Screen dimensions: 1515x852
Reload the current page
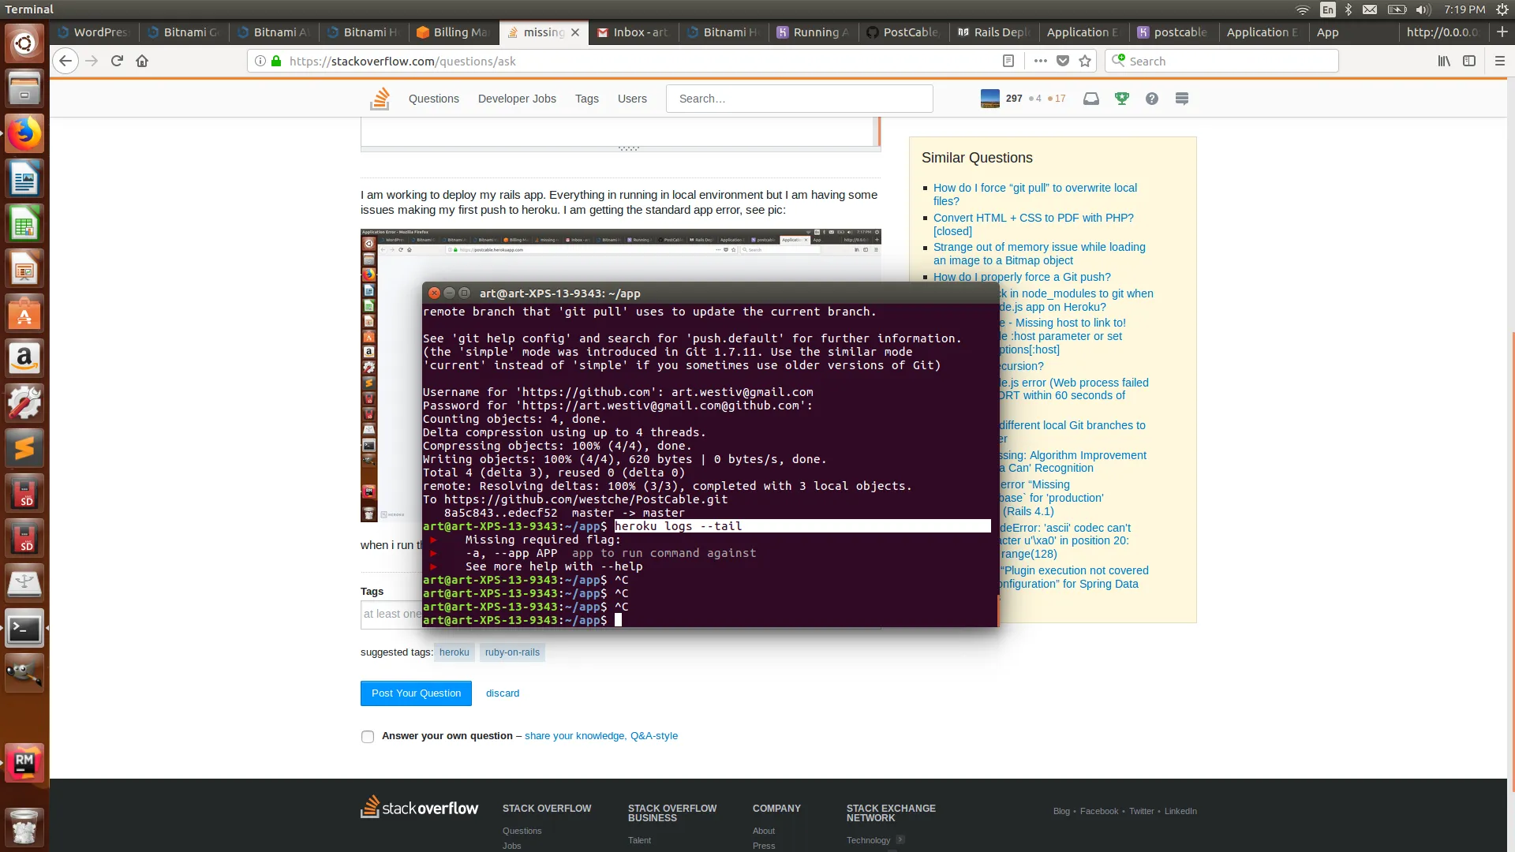[117, 61]
